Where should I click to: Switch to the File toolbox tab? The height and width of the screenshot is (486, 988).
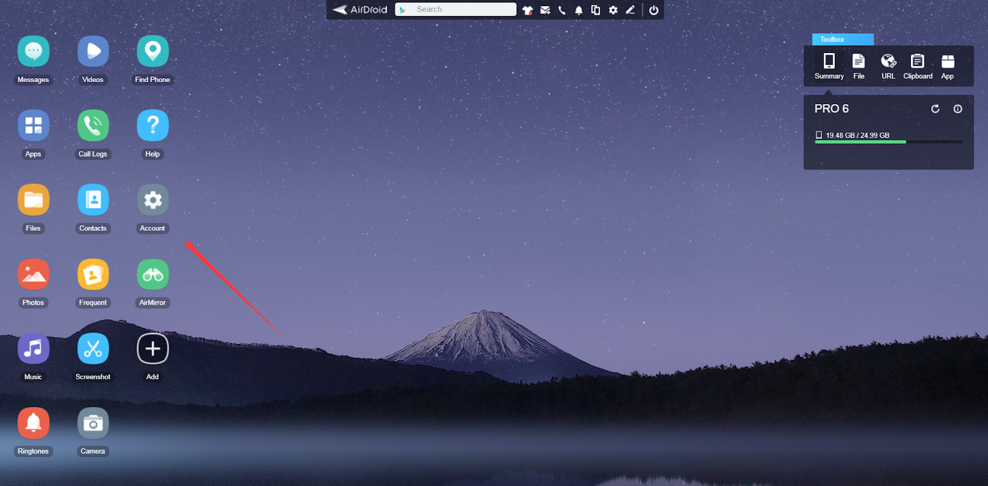point(858,67)
